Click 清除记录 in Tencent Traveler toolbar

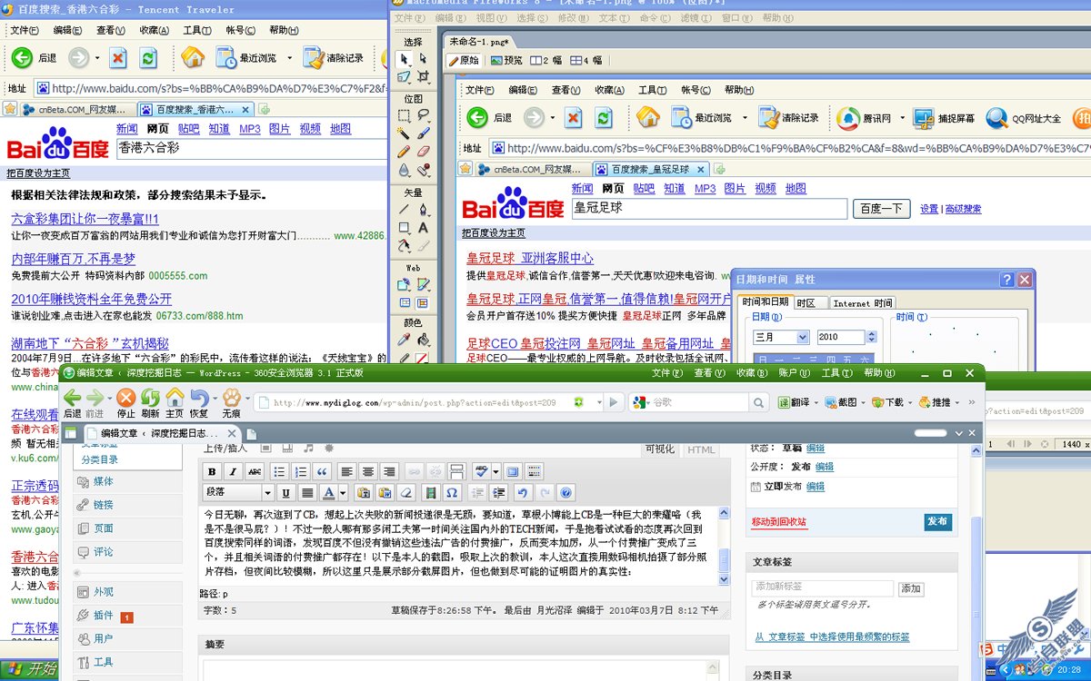tap(333, 58)
